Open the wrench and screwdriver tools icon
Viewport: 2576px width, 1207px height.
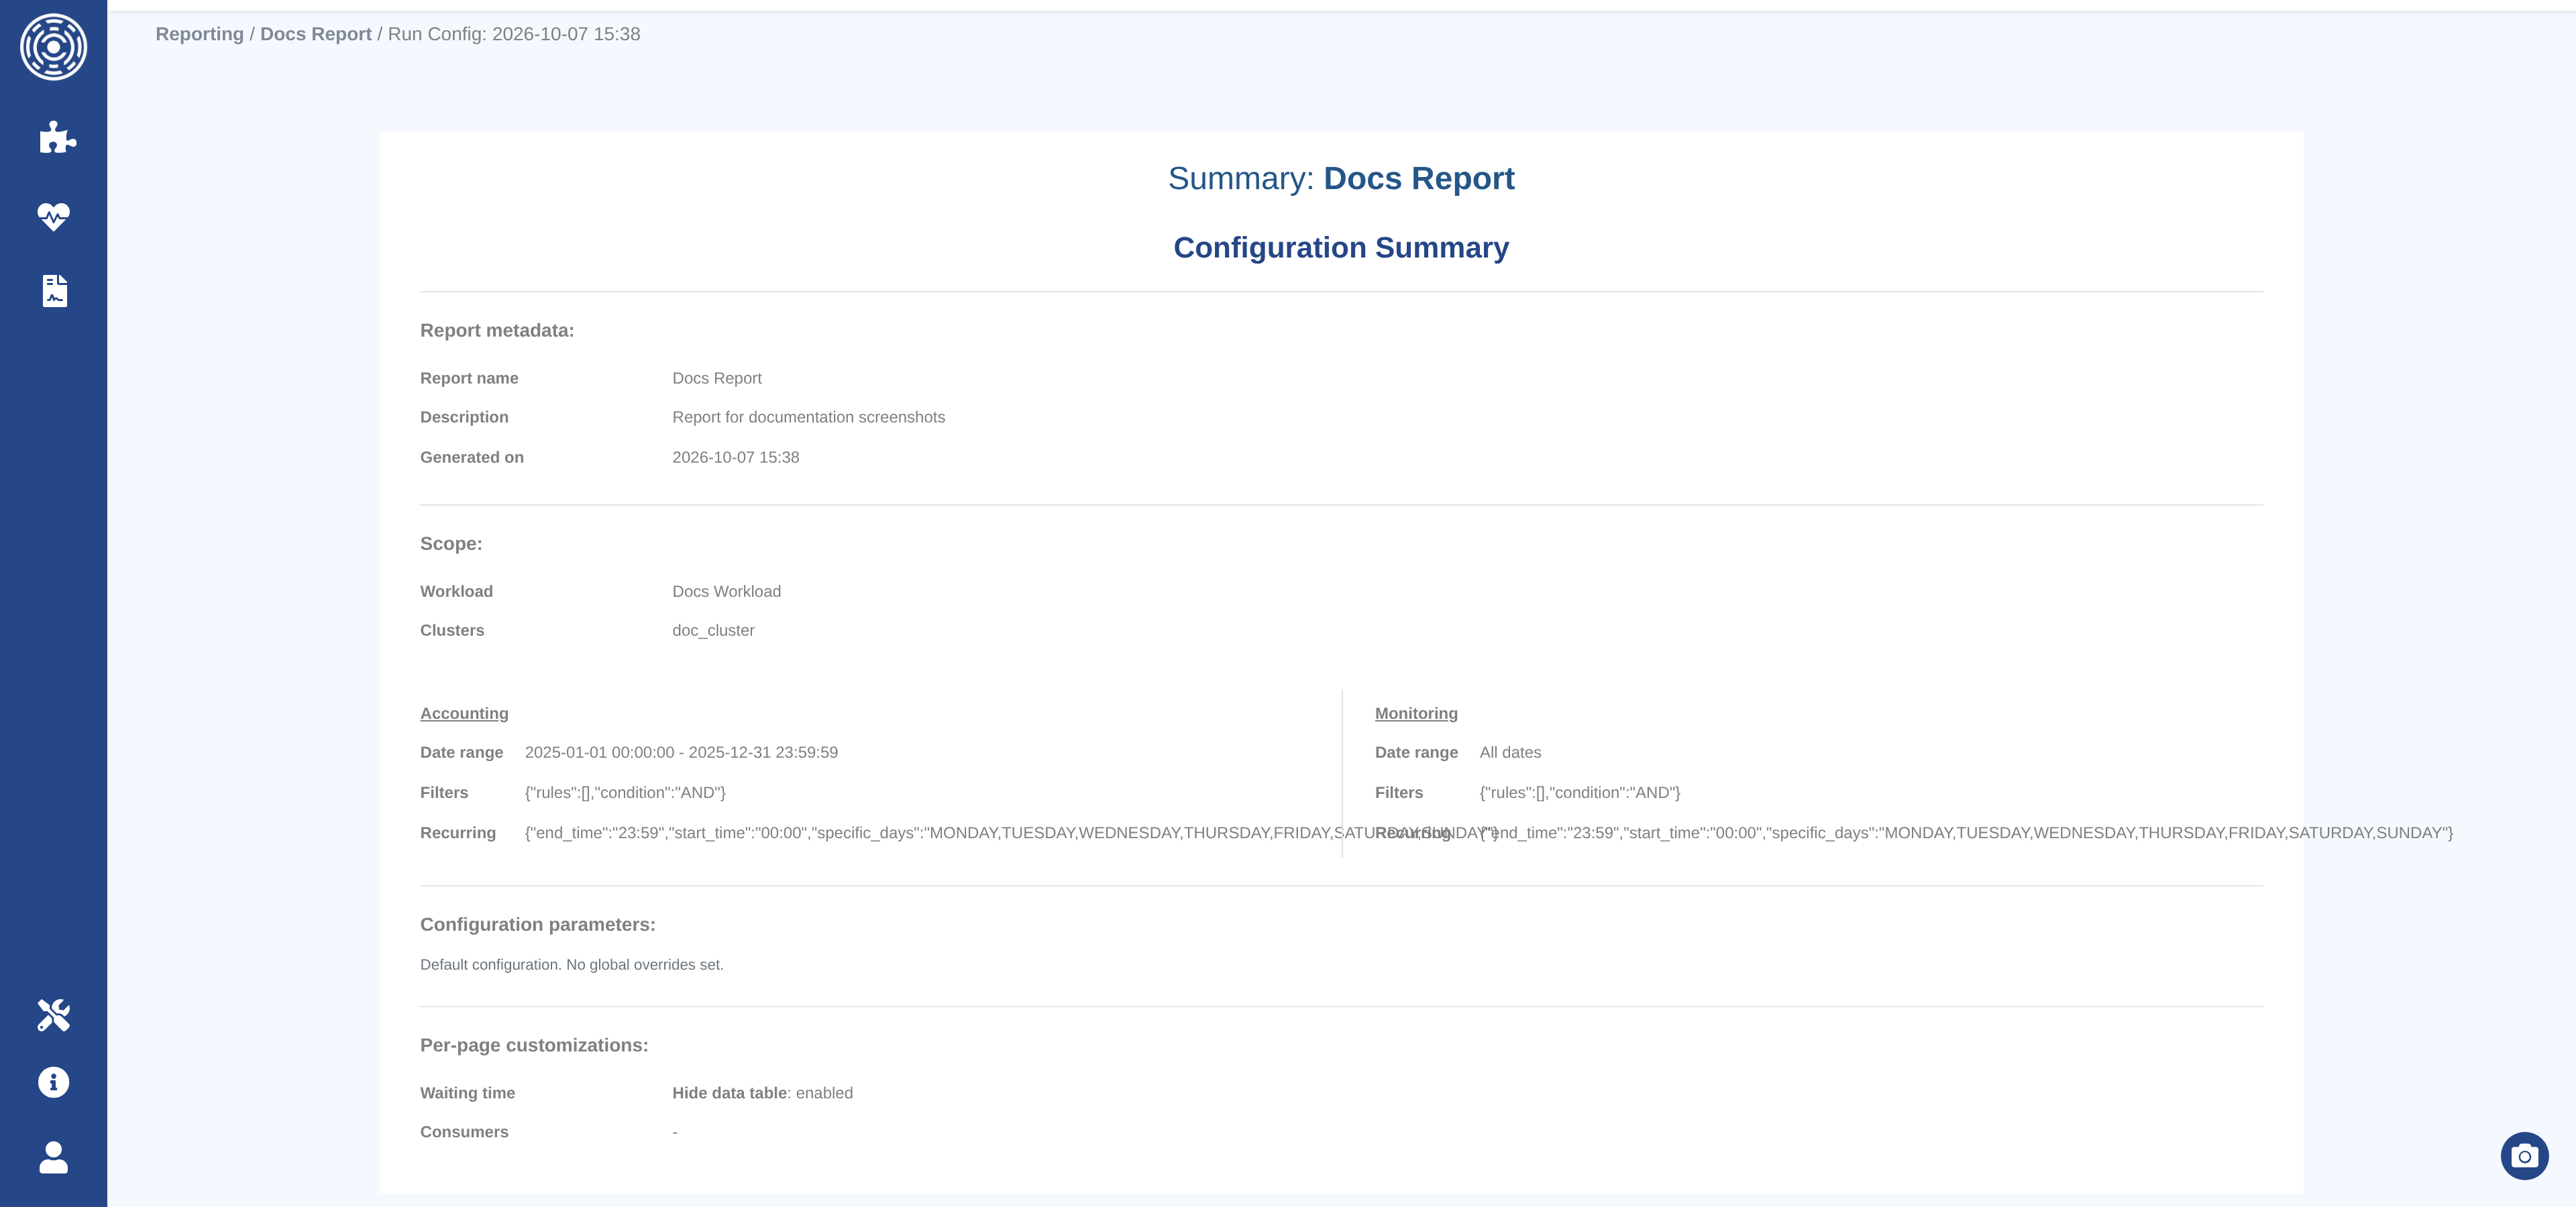(x=53, y=1015)
